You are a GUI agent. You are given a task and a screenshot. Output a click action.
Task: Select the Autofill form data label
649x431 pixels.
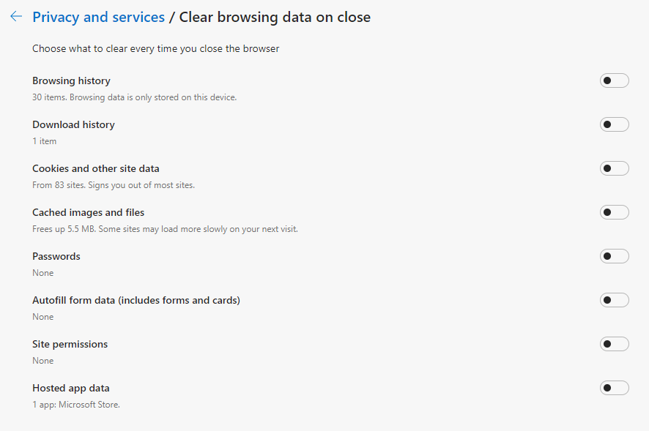pyautogui.click(x=136, y=300)
